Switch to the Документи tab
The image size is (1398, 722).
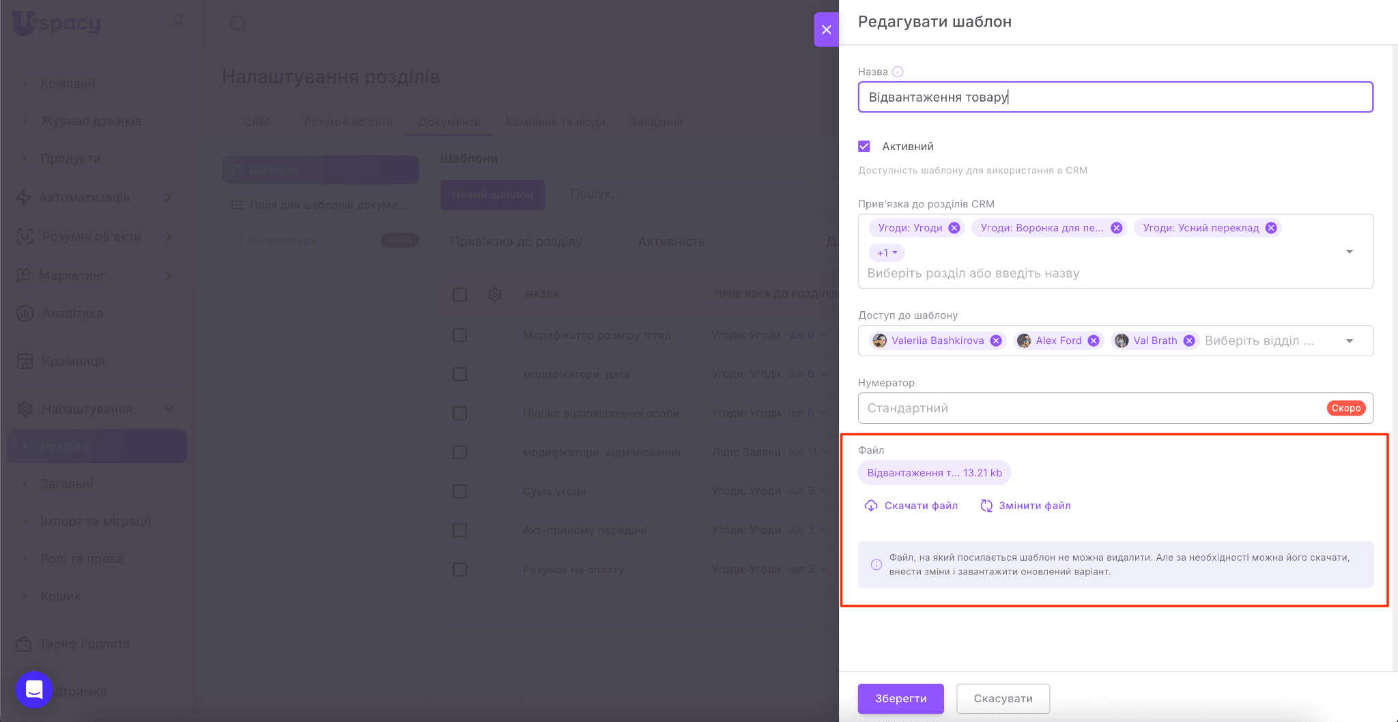click(449, 121)
